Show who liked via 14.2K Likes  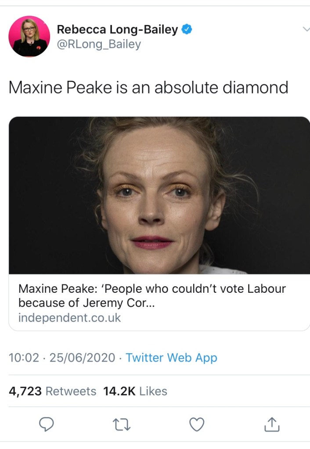click(x=135, y=391)
